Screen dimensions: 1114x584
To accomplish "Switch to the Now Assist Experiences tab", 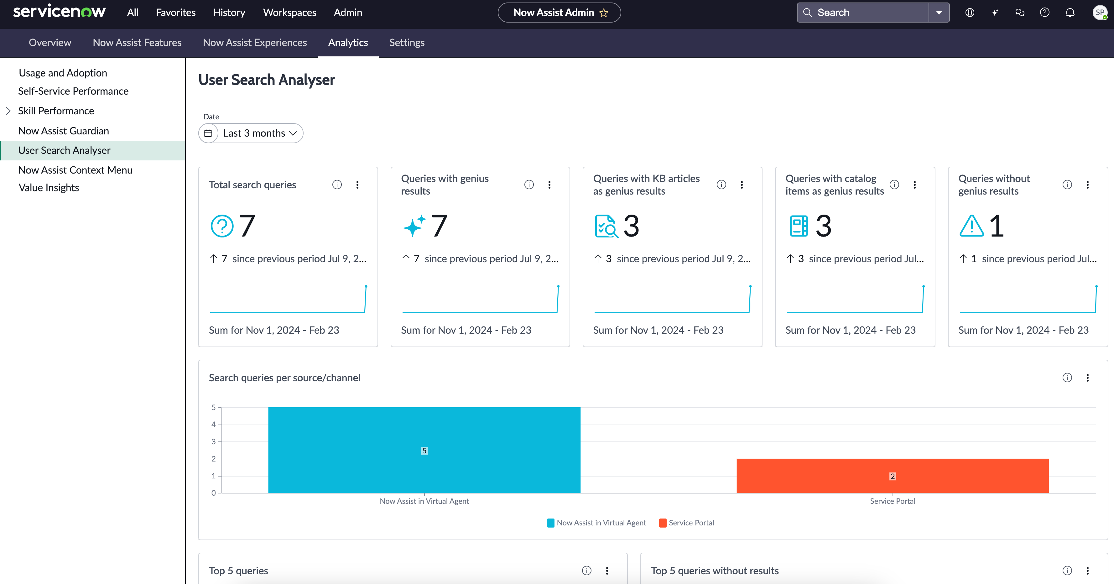I will (x=255, y=42).
